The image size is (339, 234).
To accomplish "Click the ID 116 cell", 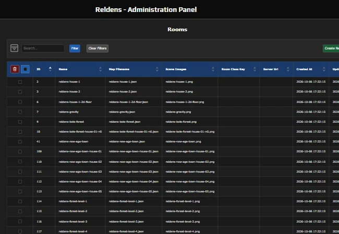I will [x=44, y=222].
